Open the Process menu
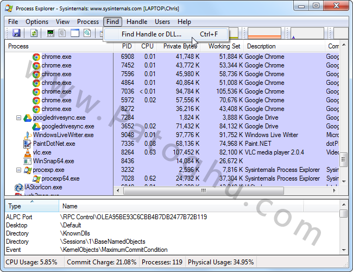The image size is (353, 272). (88, 22)
